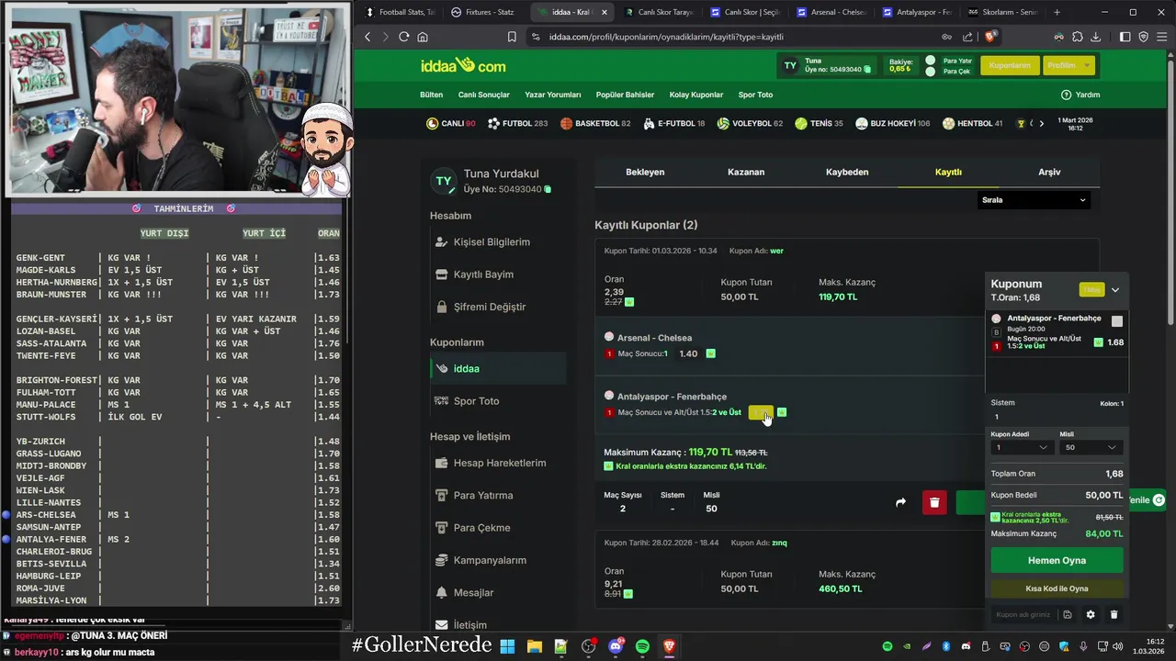Open Discord from the Windows taskbar

616,646
